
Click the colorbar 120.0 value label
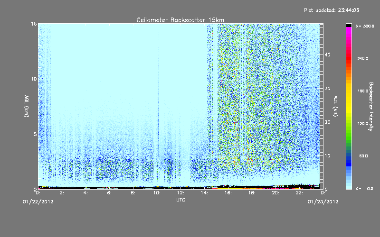363,124
